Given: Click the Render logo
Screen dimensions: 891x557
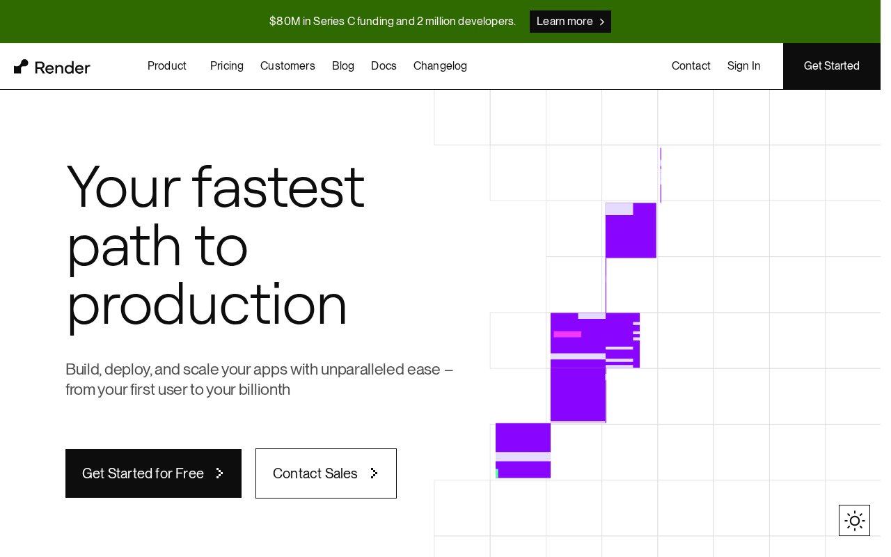Looking at the screenshot, I should click(x=52, y=67).
